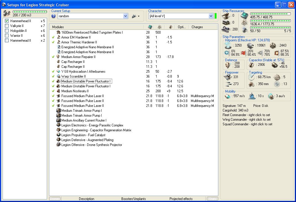This screenshot has width=296, height=202.
Task: Click the powergrid resource icon
Action: [x=245, y=23]
